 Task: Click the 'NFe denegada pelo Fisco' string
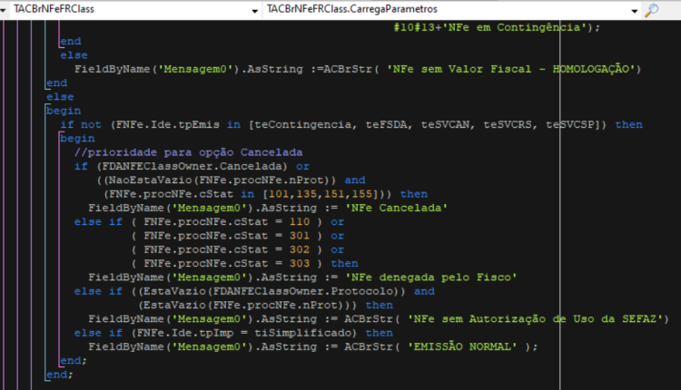430,278
